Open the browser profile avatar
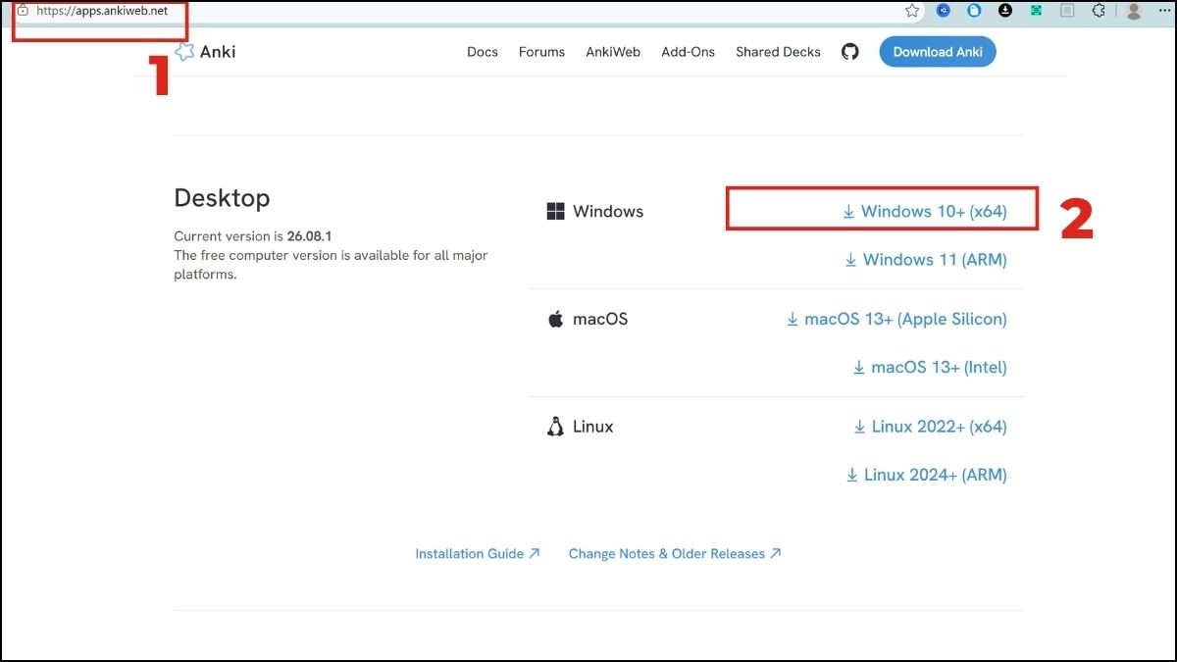The image size is (1177, 662). tap(1134, 11)
